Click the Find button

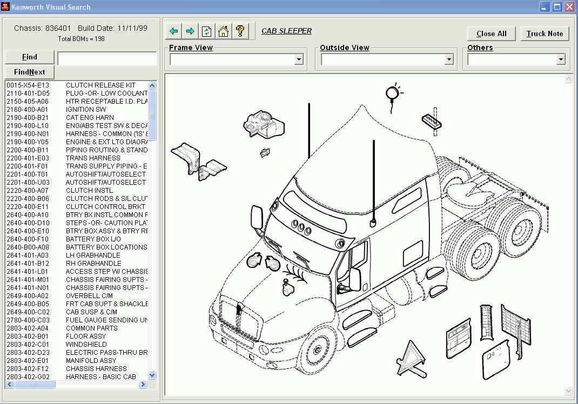coord(29,57)
